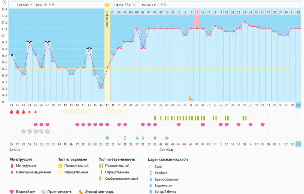Select the menstruation drop on cycle day 01

[x=11, y=112]
